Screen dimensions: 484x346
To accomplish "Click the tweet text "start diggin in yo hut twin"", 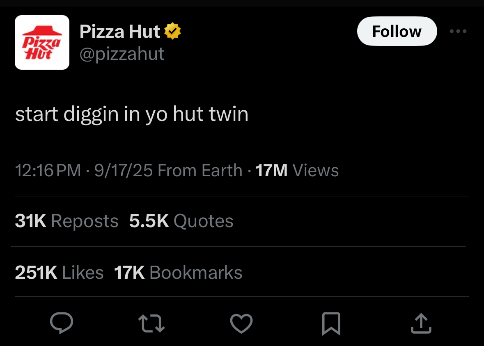I will (132, 114).
